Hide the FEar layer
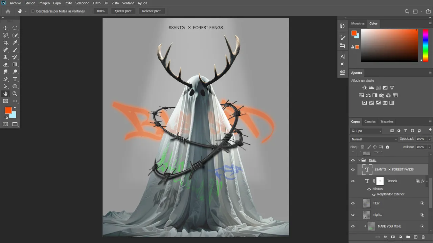Screen dimensions: 433x243 point(353,203)
